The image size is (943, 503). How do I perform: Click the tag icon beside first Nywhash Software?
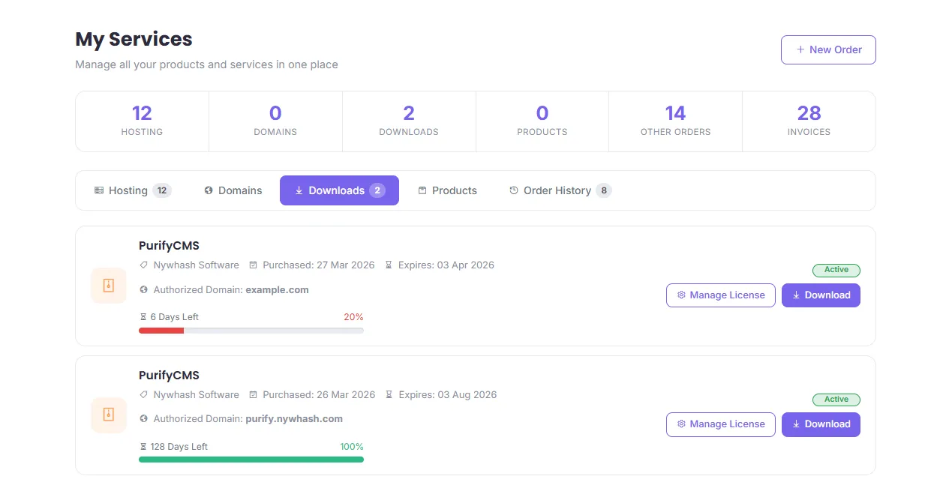144,265
